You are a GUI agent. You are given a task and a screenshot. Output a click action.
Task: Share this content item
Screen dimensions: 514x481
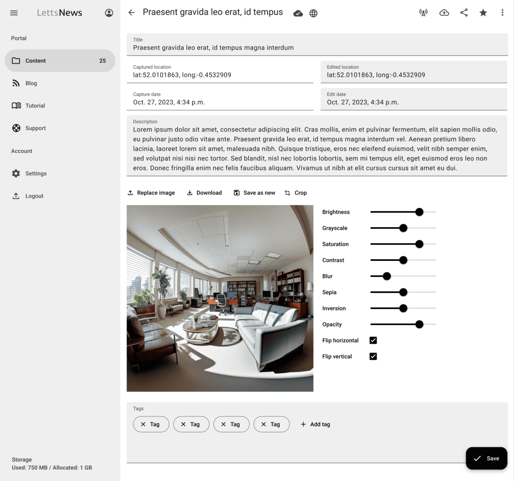[x=464, y=13]
